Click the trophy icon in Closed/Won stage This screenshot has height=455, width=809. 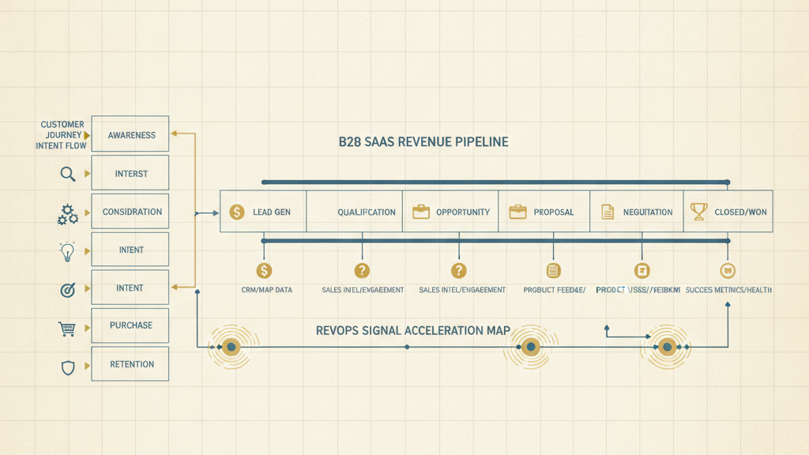(x=699, y=212)
